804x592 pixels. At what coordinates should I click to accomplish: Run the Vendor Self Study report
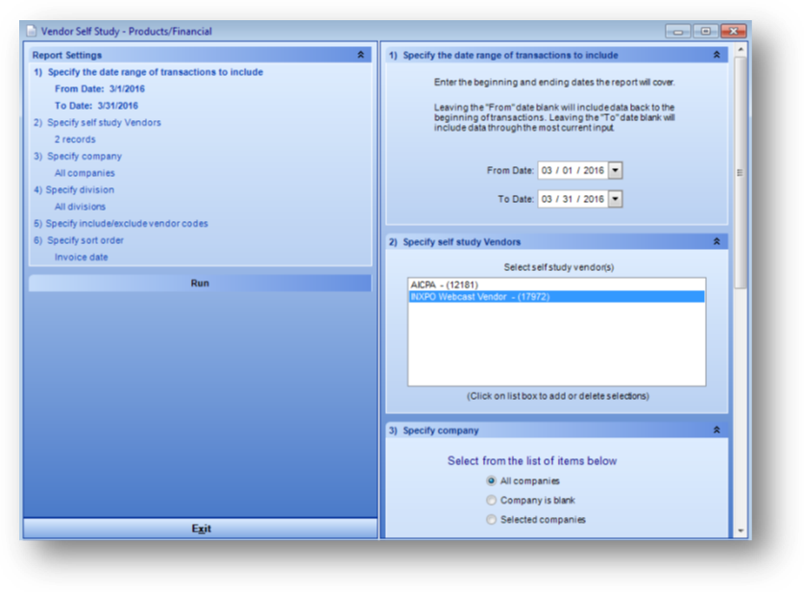[x=200, y=284]
